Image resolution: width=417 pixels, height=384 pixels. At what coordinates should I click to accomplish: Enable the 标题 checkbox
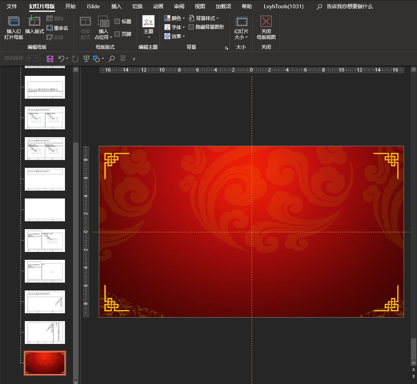[x=117, y=22]
